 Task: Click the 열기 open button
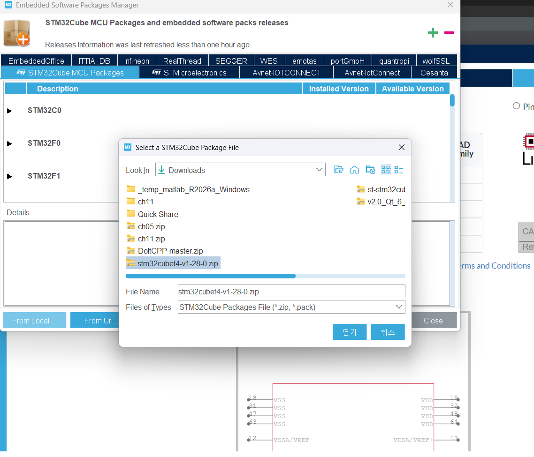click(350, 332)
